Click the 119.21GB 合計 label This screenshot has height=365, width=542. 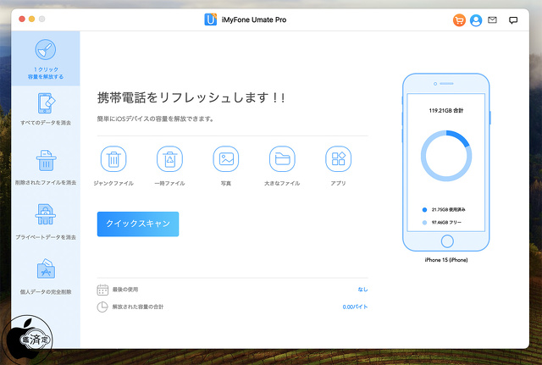coord(446,111)
